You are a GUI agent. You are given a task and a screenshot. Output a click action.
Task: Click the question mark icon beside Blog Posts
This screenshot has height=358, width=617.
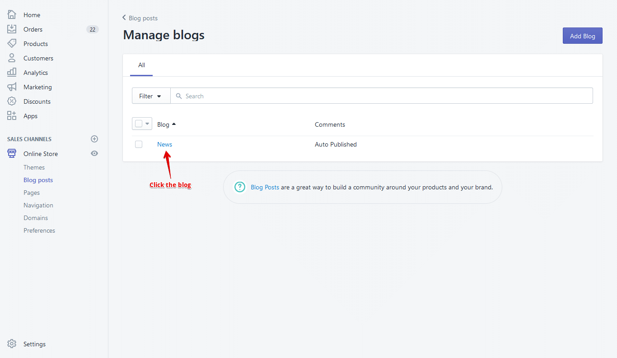click(239, 187)
